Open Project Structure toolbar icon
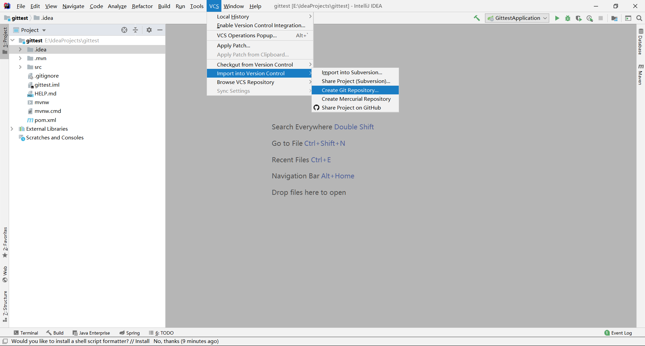645x346 pixels. click(x=614, y=18)
